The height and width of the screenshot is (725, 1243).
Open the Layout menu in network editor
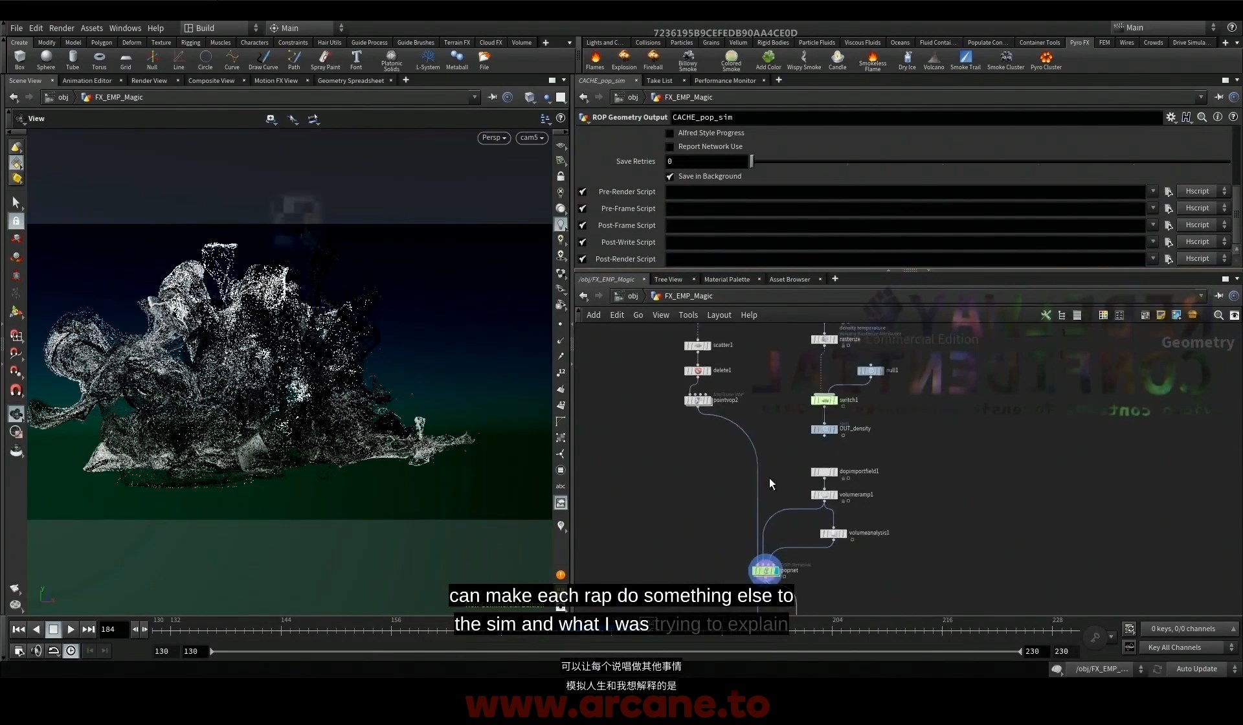(719, 315)
